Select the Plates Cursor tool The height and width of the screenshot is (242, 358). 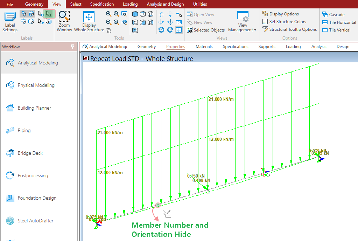[x=41, y=21]
